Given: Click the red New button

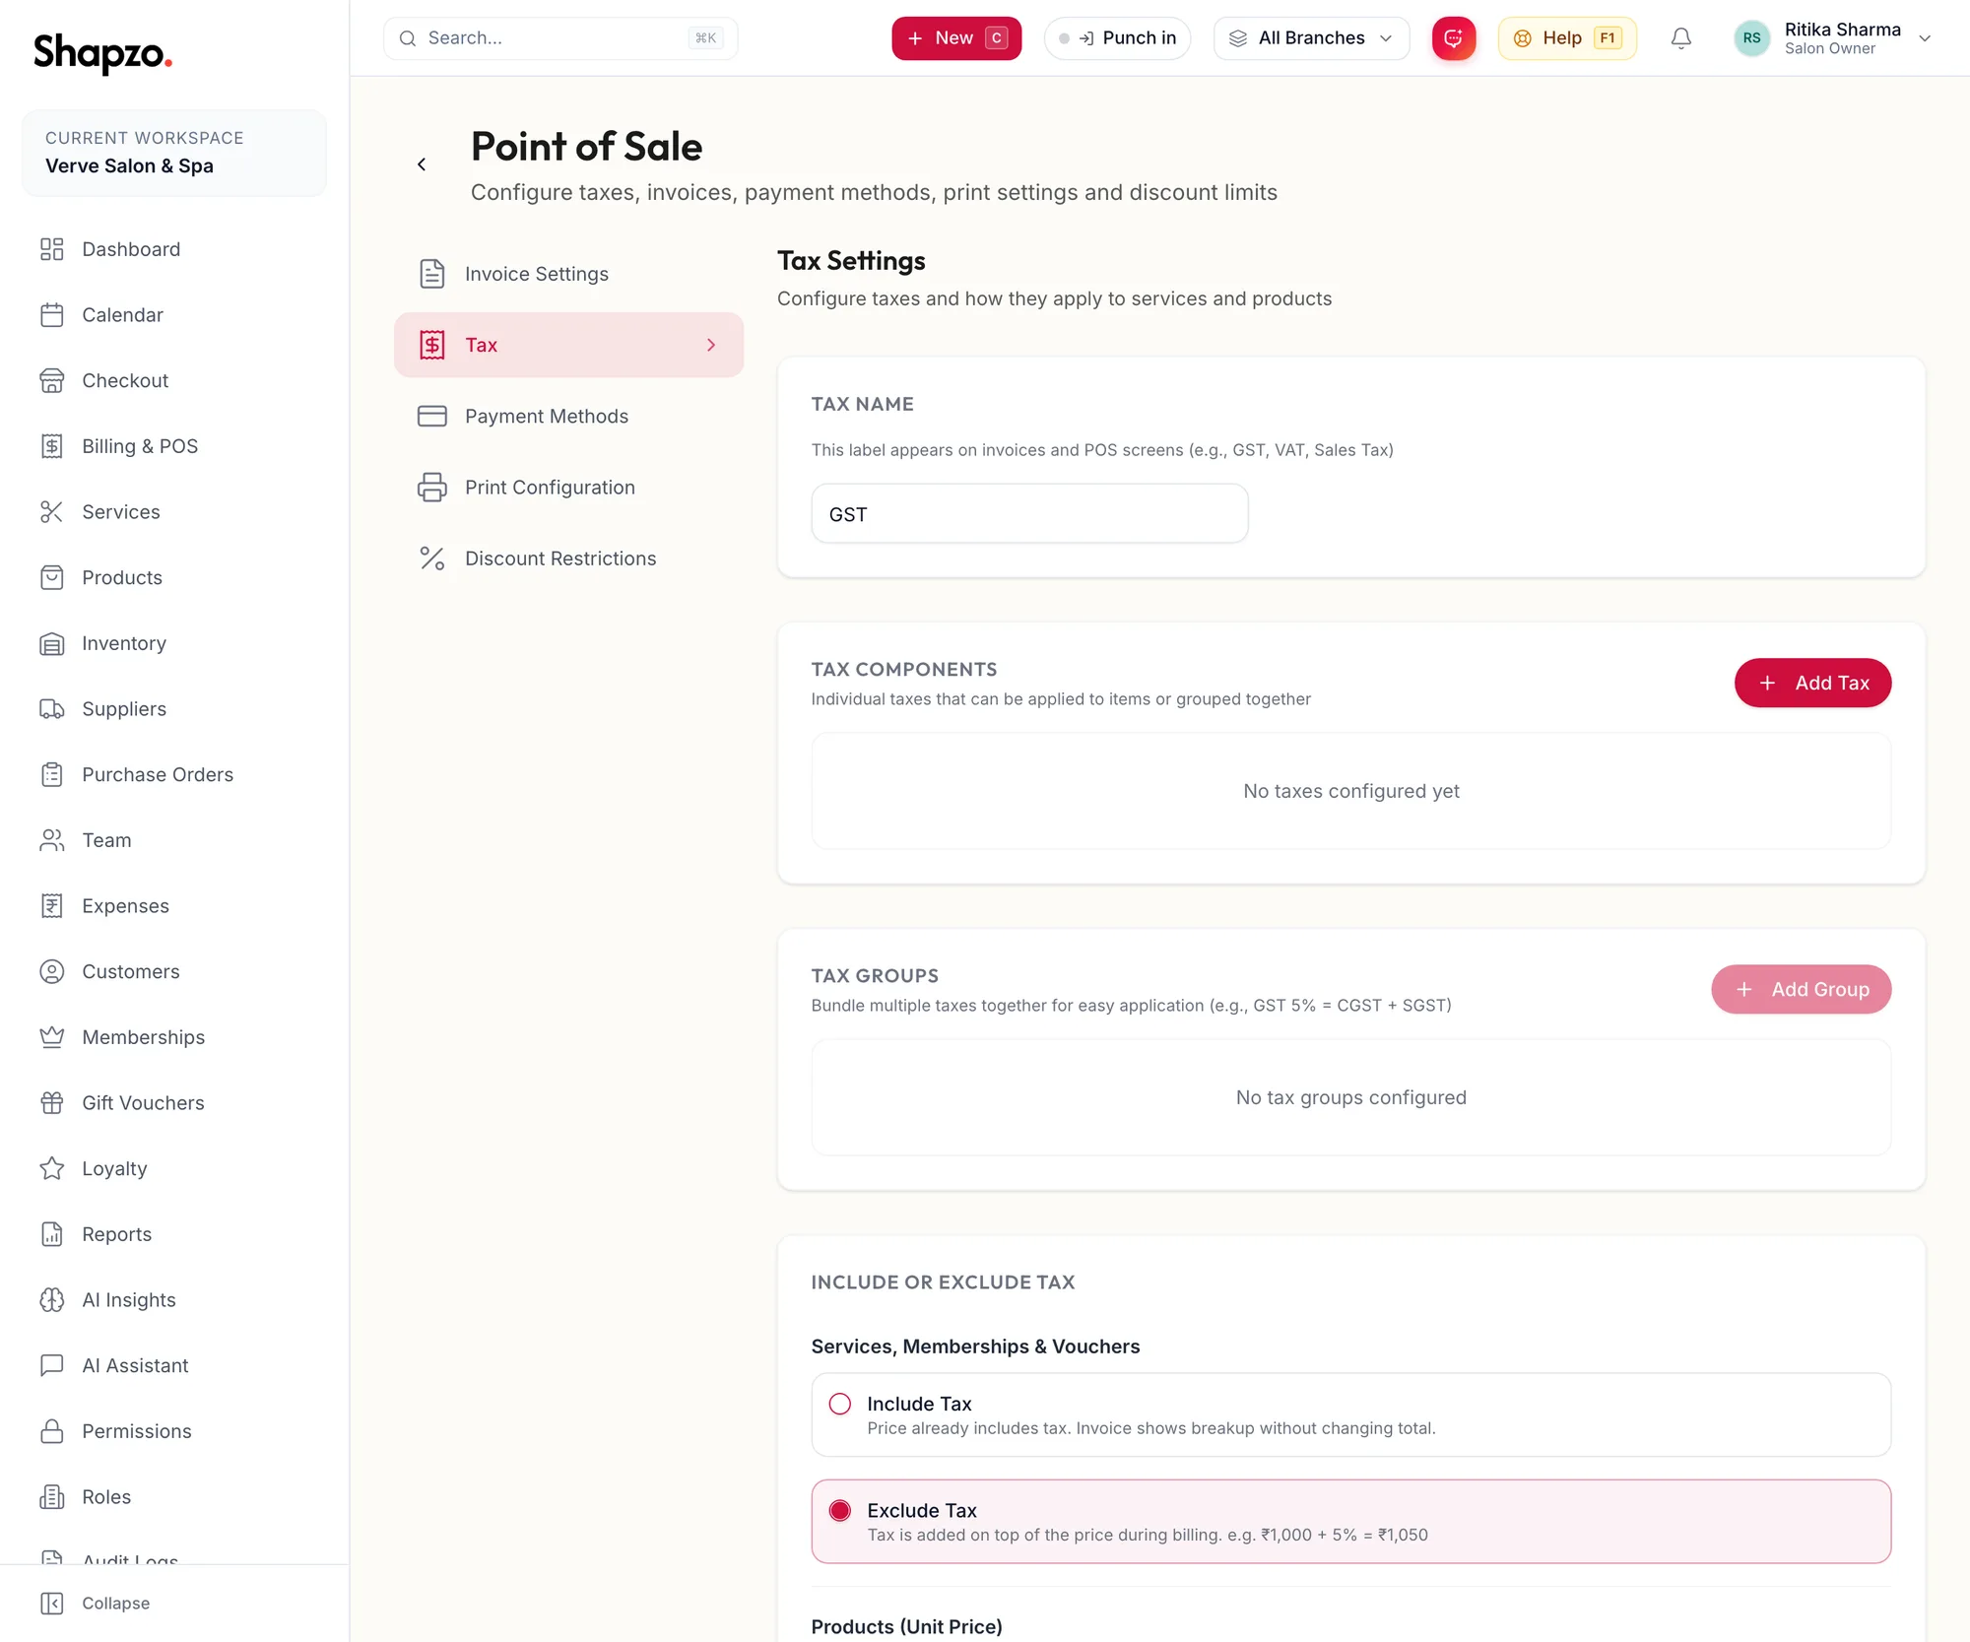Looking at the screenshot, I should (x=956, y=38).
